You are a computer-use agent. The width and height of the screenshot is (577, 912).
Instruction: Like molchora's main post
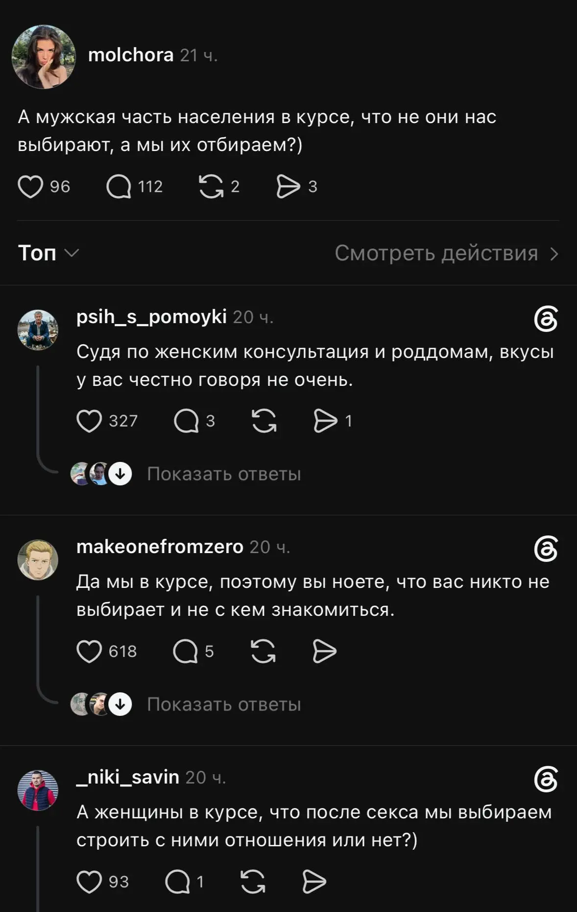[x=30, y=187]
